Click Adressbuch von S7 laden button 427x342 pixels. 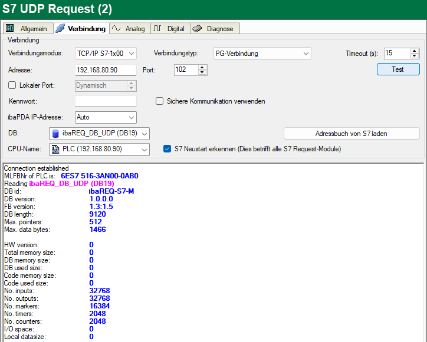click(x=352, y=134)
